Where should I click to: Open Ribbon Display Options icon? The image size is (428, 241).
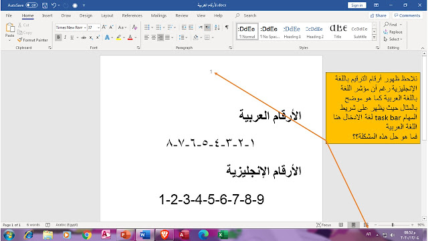pos(376,5)
